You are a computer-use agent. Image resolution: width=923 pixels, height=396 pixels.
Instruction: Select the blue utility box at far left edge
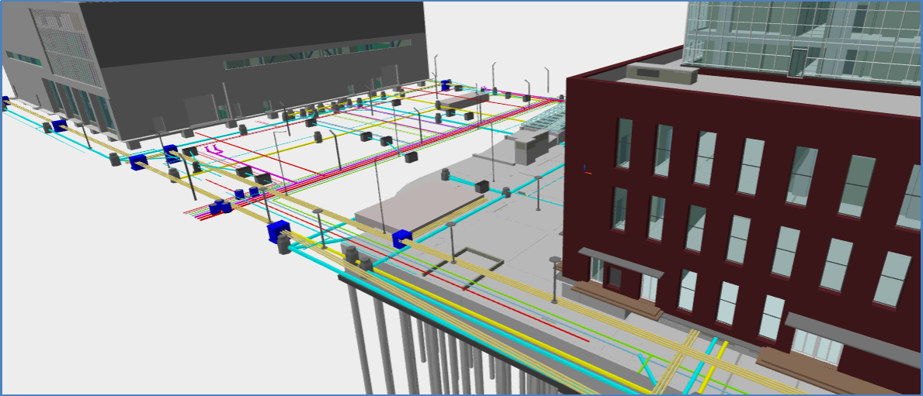(5, 102)
